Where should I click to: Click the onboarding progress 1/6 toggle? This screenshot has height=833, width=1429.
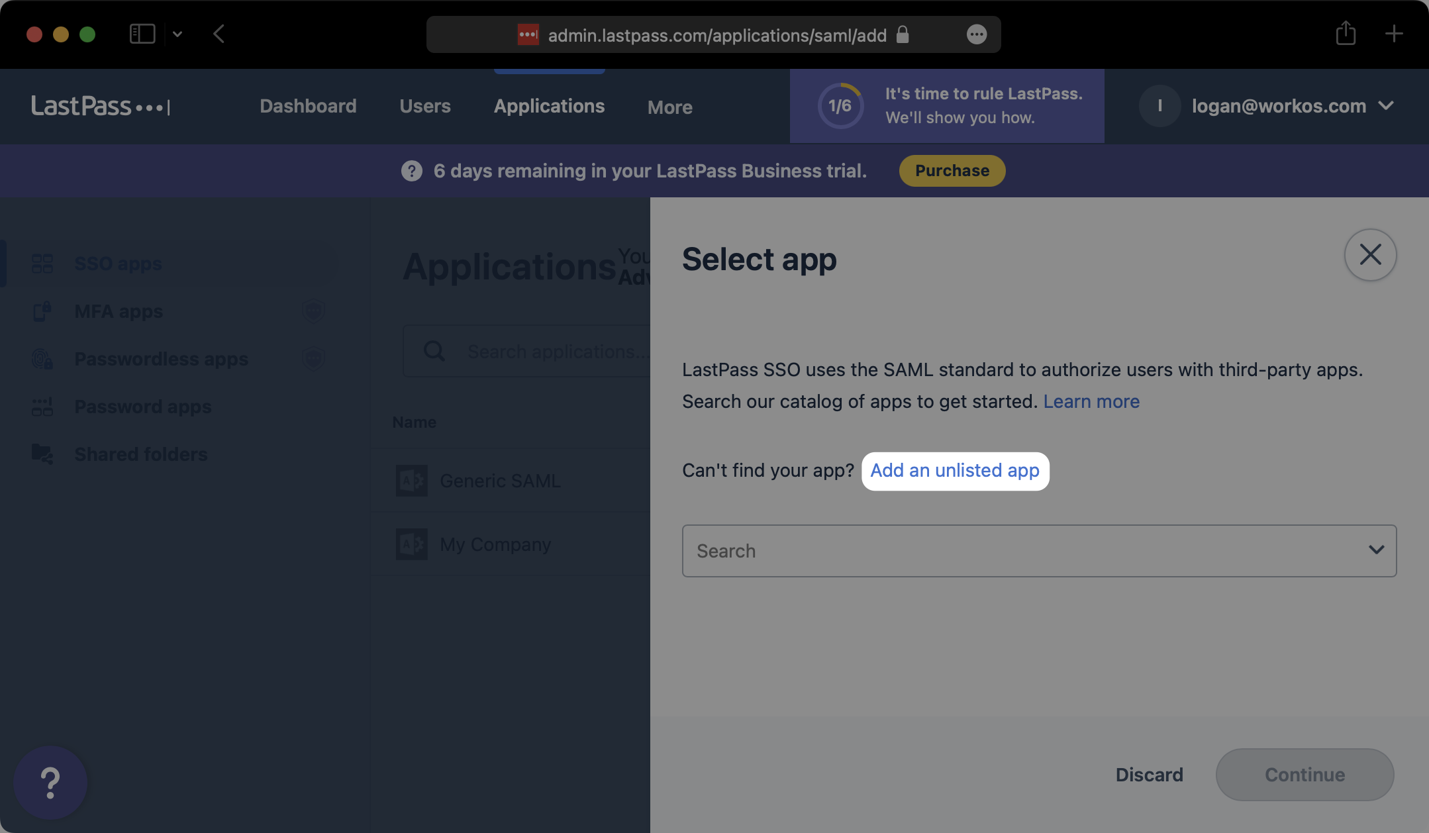tap(840, 105)
